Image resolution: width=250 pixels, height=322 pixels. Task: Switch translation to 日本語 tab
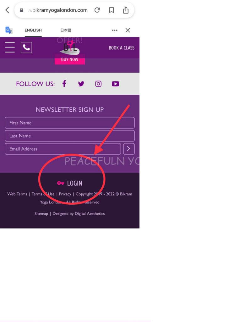tap(66, 30)
